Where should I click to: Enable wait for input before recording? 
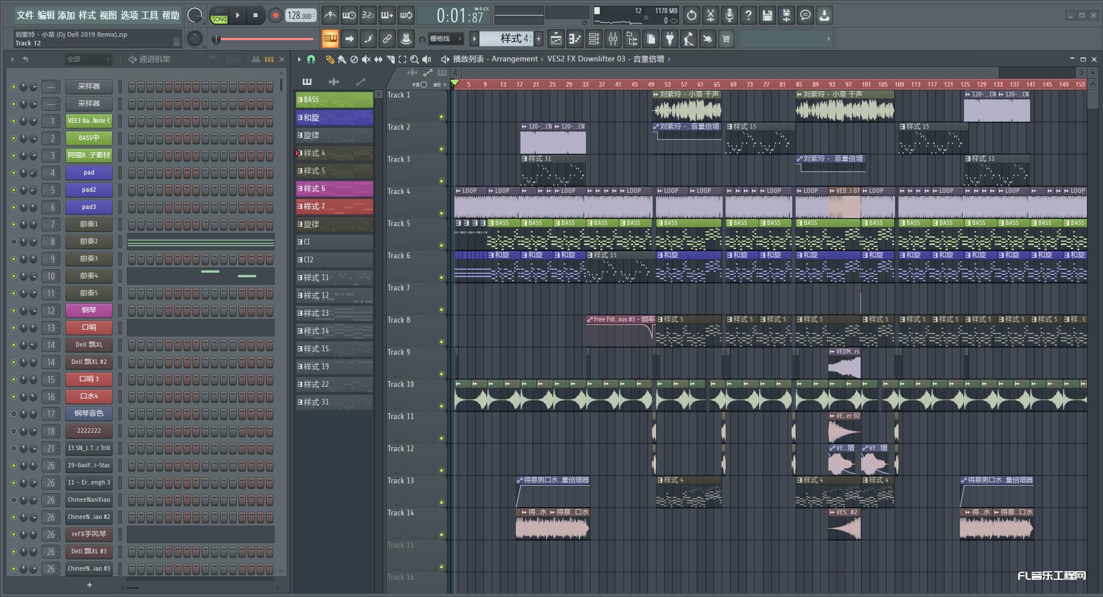349,15
